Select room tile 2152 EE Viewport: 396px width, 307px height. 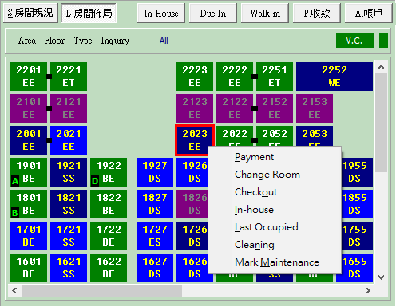click(275, 108)
